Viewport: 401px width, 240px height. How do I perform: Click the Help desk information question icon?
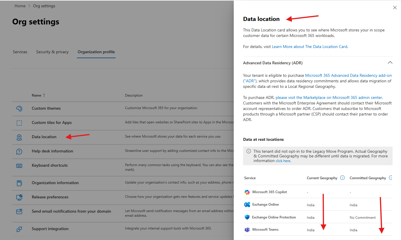click(x=19, y=151)
